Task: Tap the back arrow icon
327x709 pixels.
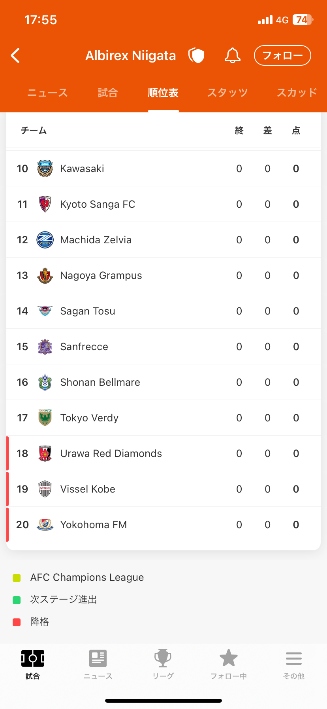Action: click(x=15, y=56)
